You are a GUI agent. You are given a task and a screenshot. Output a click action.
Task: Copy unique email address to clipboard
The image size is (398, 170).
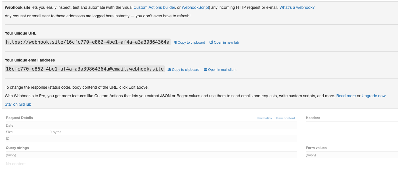pos(185,70)
